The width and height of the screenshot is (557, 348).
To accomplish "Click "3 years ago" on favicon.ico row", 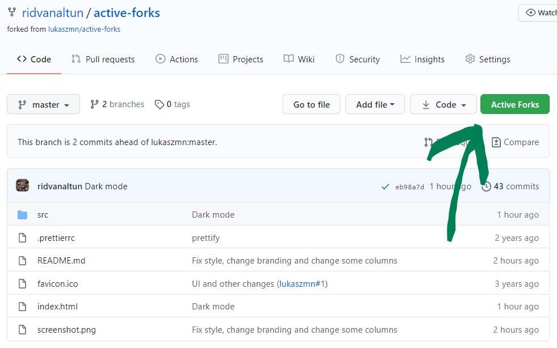I will (517, 284).
